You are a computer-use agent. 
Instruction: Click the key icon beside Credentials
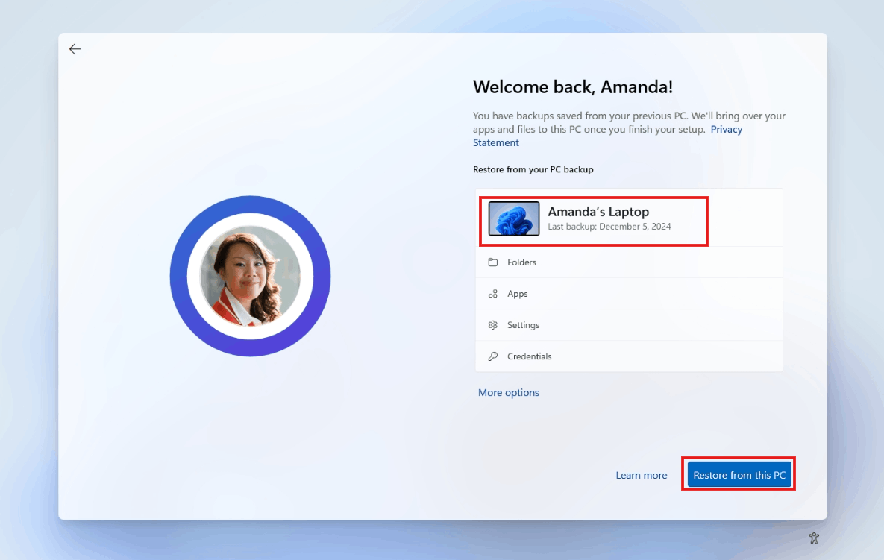(x=493, y=356)
